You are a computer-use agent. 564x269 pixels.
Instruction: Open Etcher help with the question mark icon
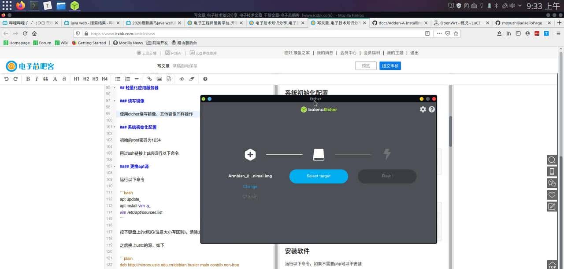pos(431,109)
